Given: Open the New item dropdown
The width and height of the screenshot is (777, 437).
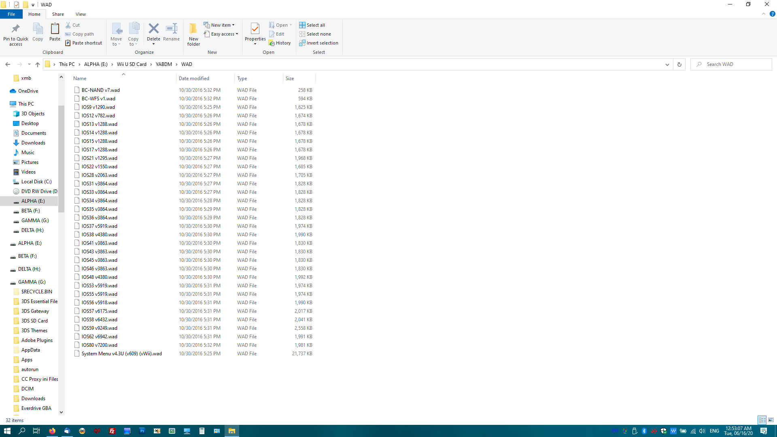Looking at the screenshot, I should pyautogui.click(x=219, y=25).
